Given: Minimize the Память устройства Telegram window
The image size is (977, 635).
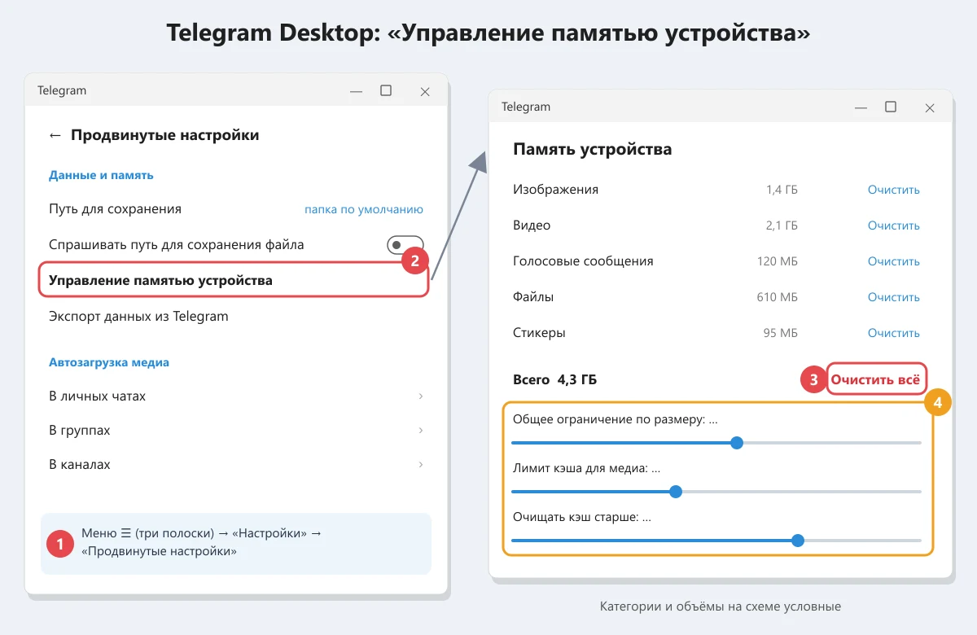Looking at the screenshot, I should click(x=861, y=108).
